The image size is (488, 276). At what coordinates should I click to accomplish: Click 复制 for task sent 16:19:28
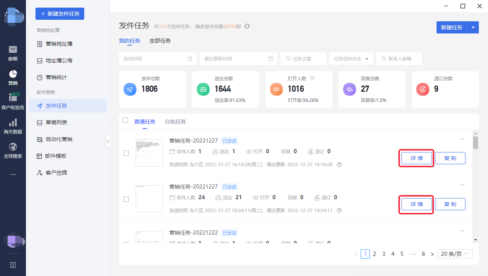tap(450, 158)
